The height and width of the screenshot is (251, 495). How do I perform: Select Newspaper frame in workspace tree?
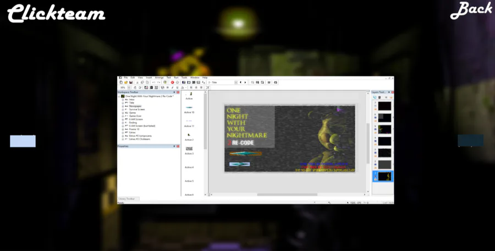[135, 106]
